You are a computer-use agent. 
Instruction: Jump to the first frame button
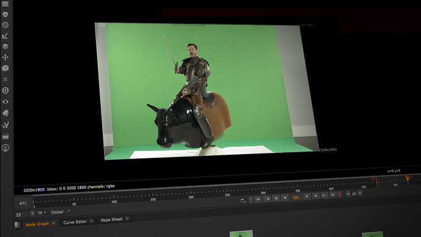258,199
